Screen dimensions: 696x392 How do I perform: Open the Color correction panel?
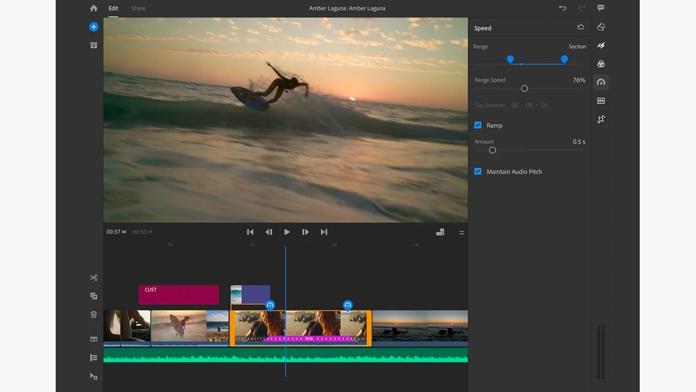601,64
